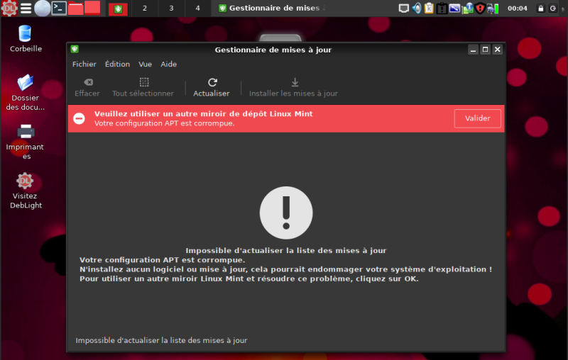The image size is (568, 360).
Task: Click the Installer les mises à jour icon
Action: pyautogui.click(x=295, y=82)
